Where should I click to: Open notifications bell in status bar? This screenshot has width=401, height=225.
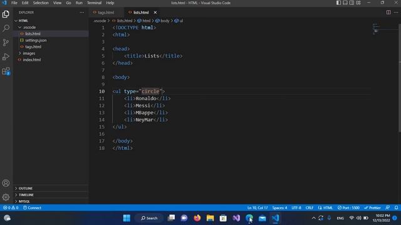click(396, 207)
